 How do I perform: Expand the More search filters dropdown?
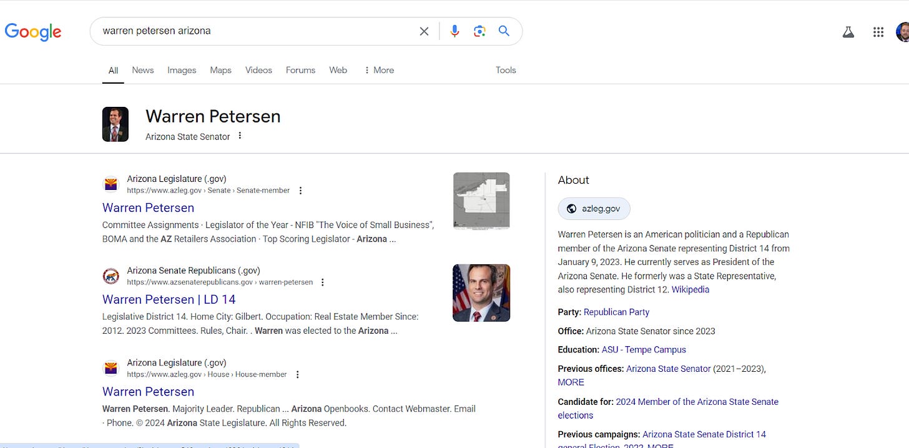tap(379, 70)
